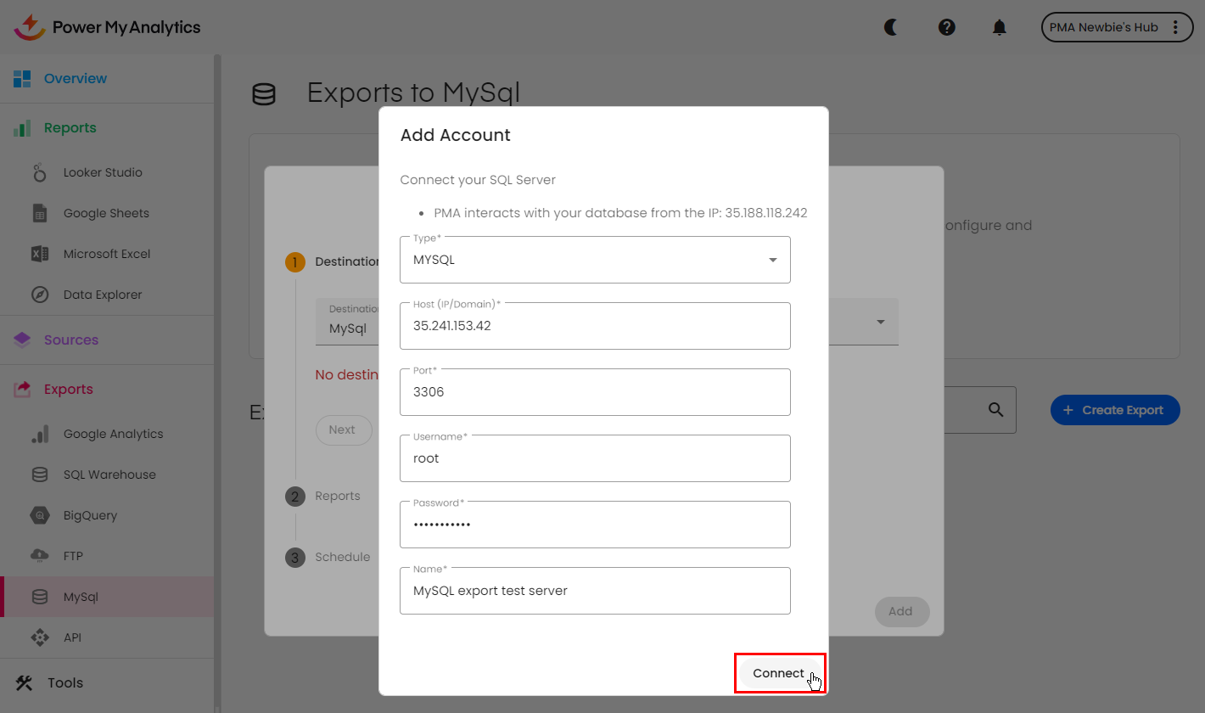Select the Looker Studio report icon
Screen dimensions: 1205x713
[x=39, y=171]
